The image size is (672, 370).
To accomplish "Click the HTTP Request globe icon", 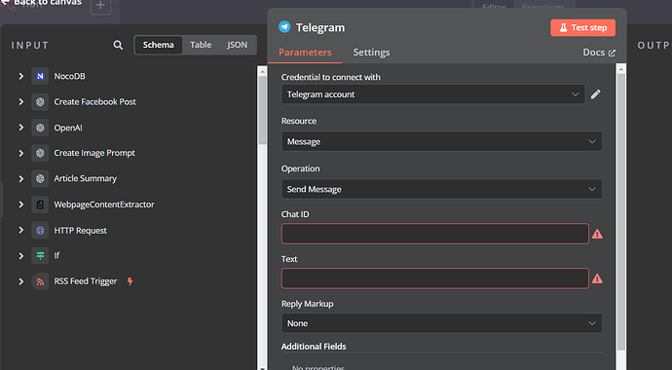I will coord(40,231).
